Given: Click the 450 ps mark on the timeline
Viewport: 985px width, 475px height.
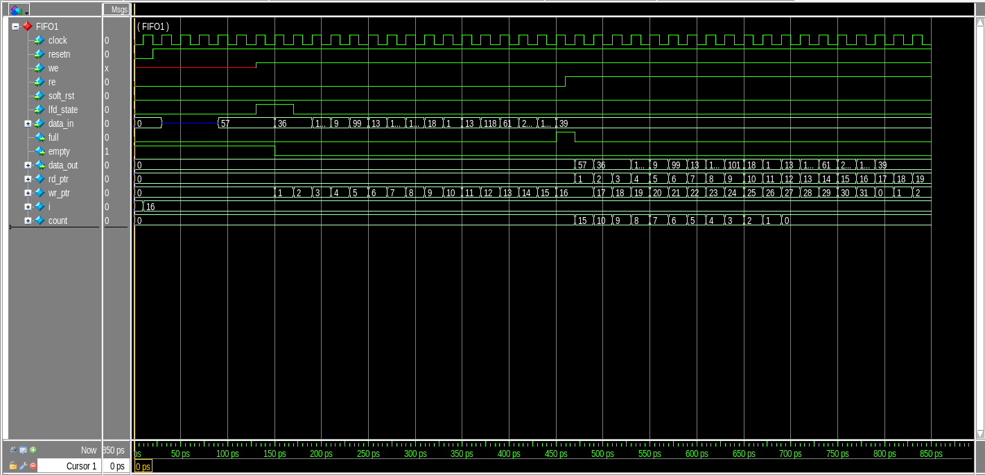Looking at the screenshot, I should click(x=555, y=454).
